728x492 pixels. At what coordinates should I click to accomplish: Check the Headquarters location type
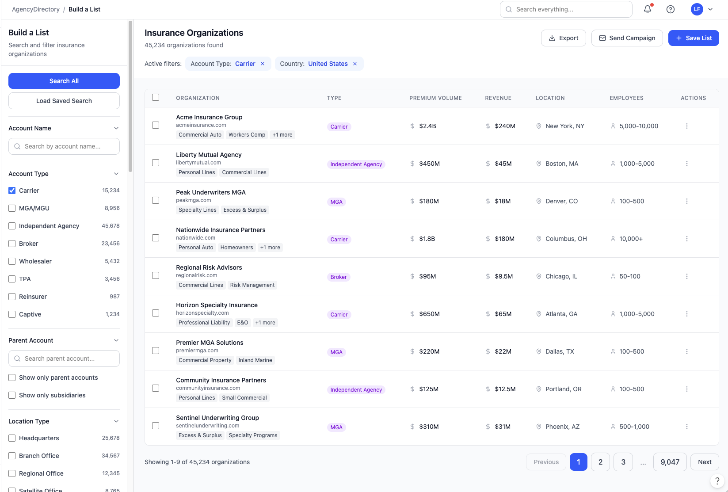[12, 438]
